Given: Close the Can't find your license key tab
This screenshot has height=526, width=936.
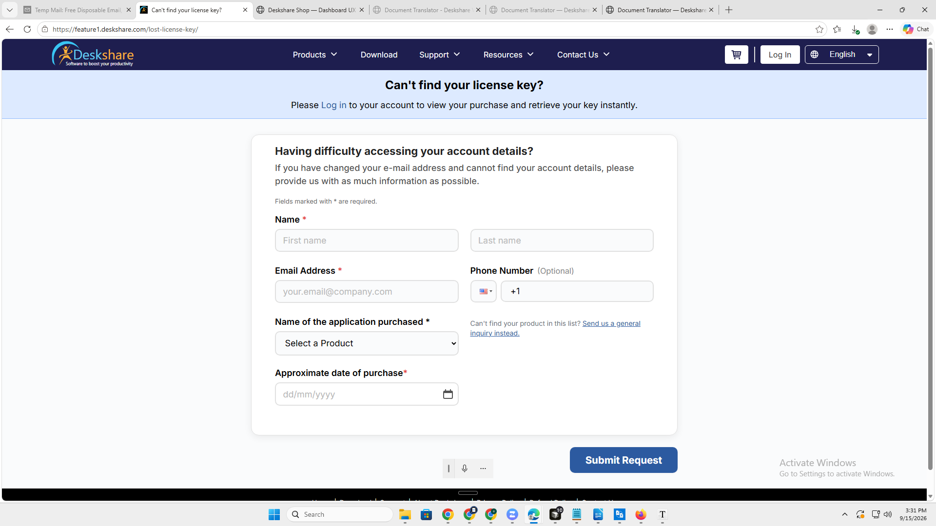Looking at the screenshot, I should coord(245,10).
